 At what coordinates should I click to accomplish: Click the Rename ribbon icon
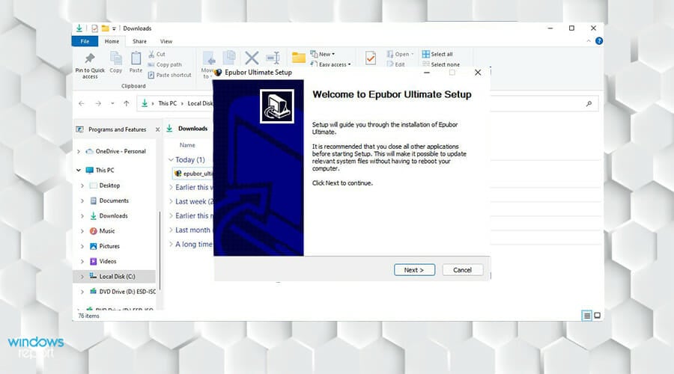(273, 58)
